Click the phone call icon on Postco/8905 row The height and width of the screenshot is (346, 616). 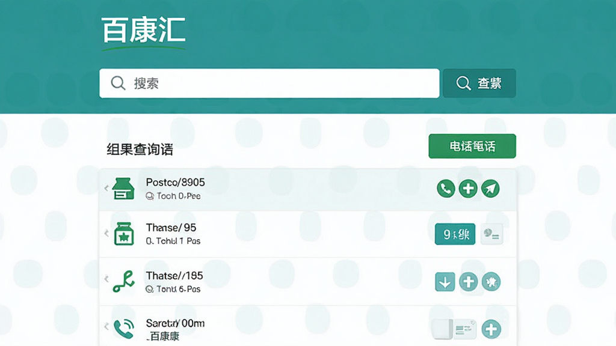(x=446, y=189)
